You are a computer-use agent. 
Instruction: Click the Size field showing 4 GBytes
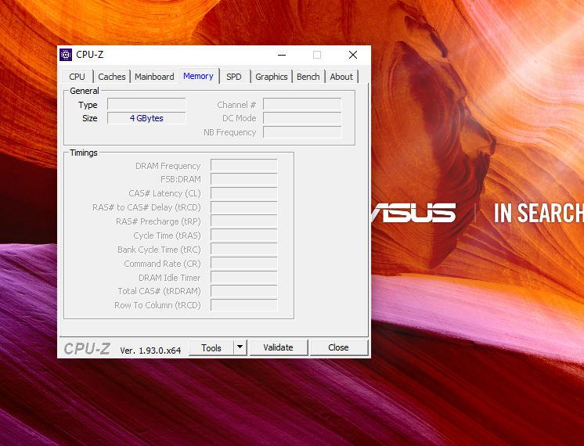(146, 118)
